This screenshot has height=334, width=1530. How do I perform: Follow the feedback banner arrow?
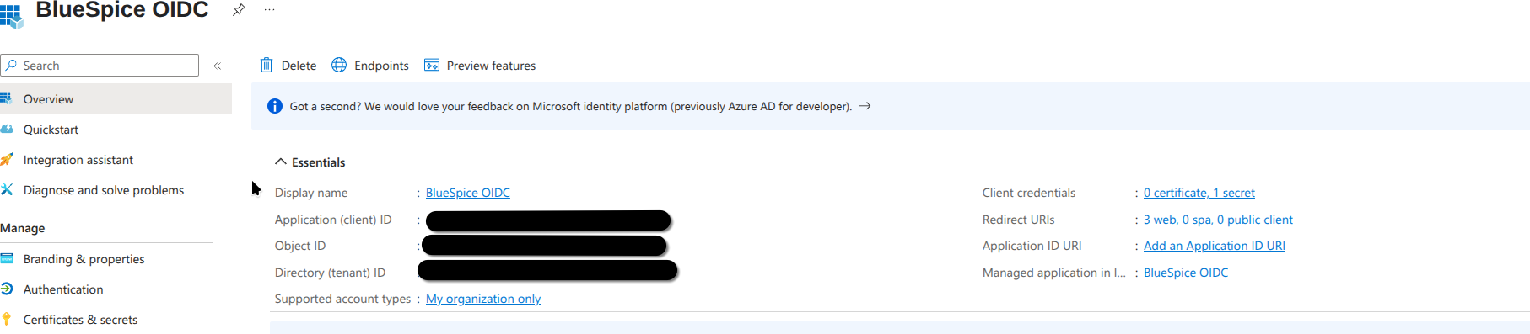click(865, 106)
